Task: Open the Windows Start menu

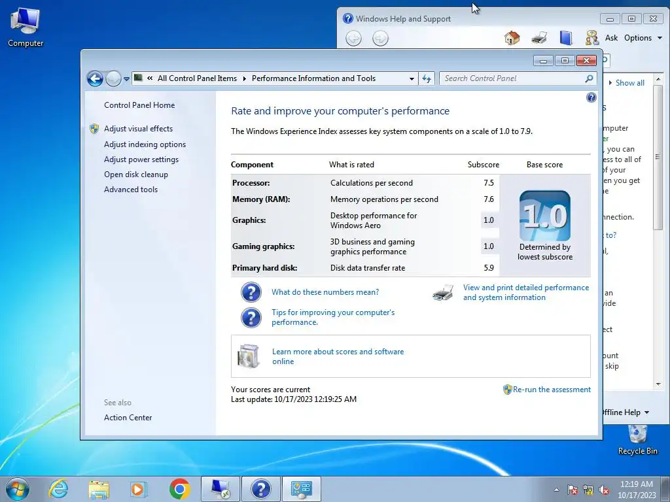Action: click(18, 489)
